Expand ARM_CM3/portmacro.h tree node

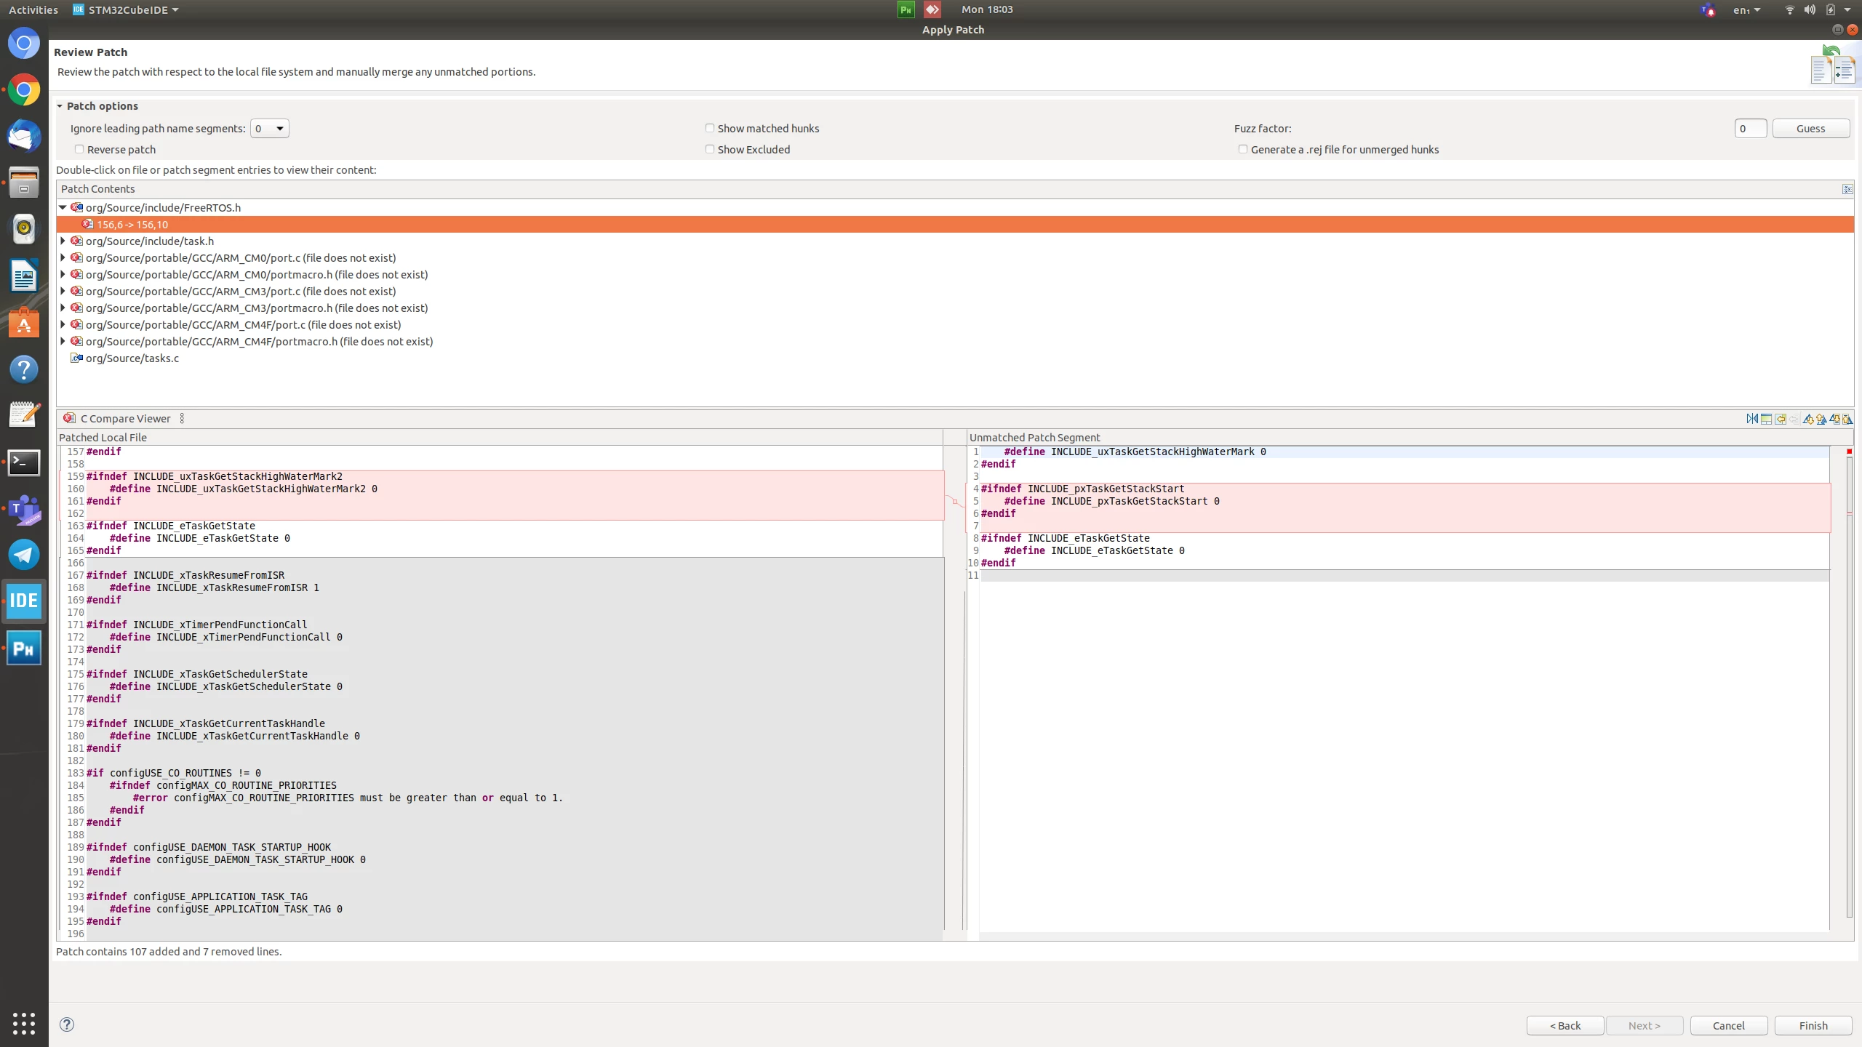63,308
